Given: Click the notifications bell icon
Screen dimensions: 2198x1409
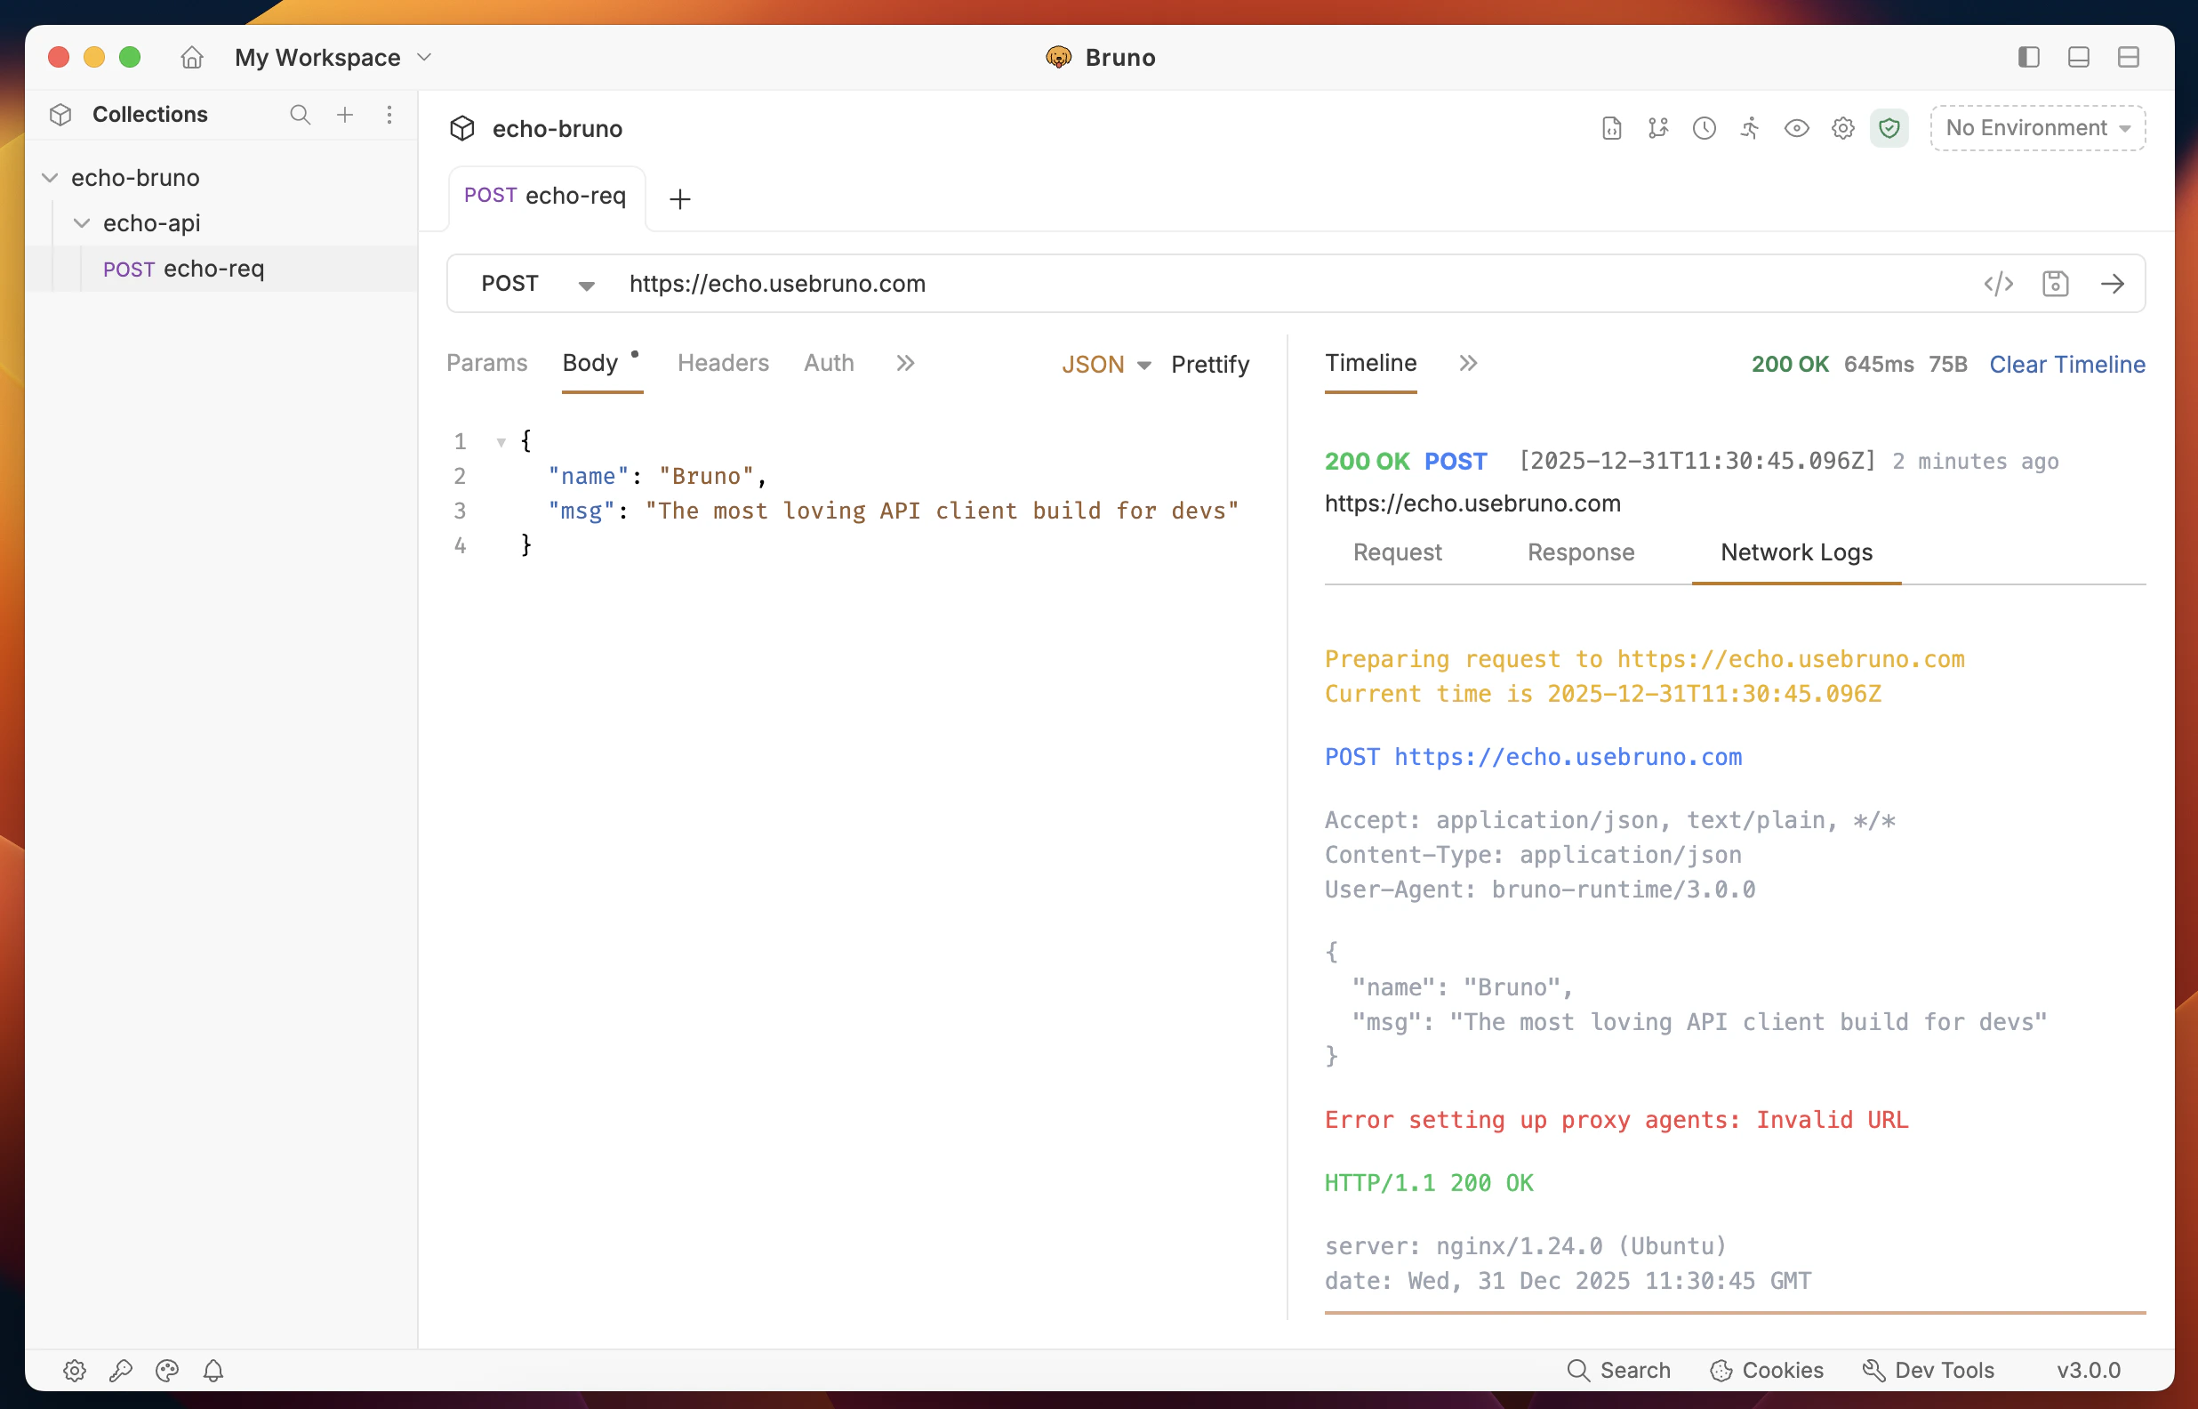Looking at the screenshot, I should (213, 1370).
